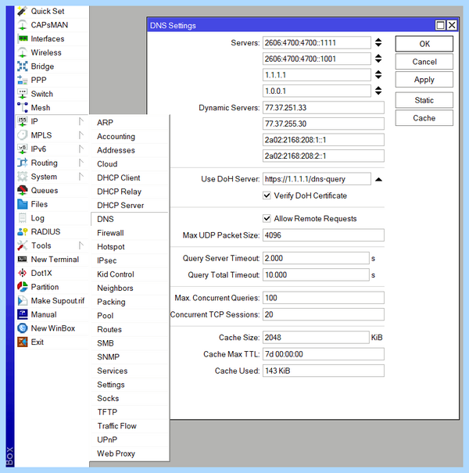469x473 pixels.
Task: Click the Bridge icon
Action: point(22,66)
